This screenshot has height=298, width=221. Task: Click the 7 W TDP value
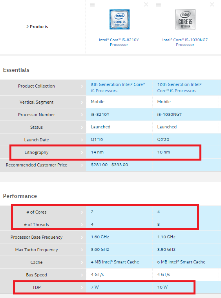coord(95,287)
